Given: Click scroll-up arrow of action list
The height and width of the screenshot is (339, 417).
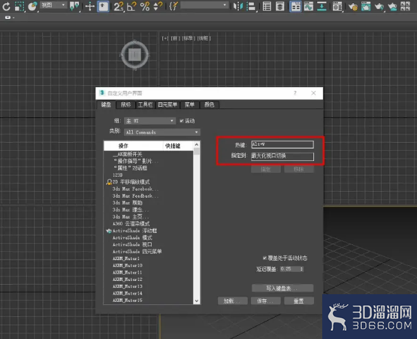Looking at the screenshot, I should 196,145.
